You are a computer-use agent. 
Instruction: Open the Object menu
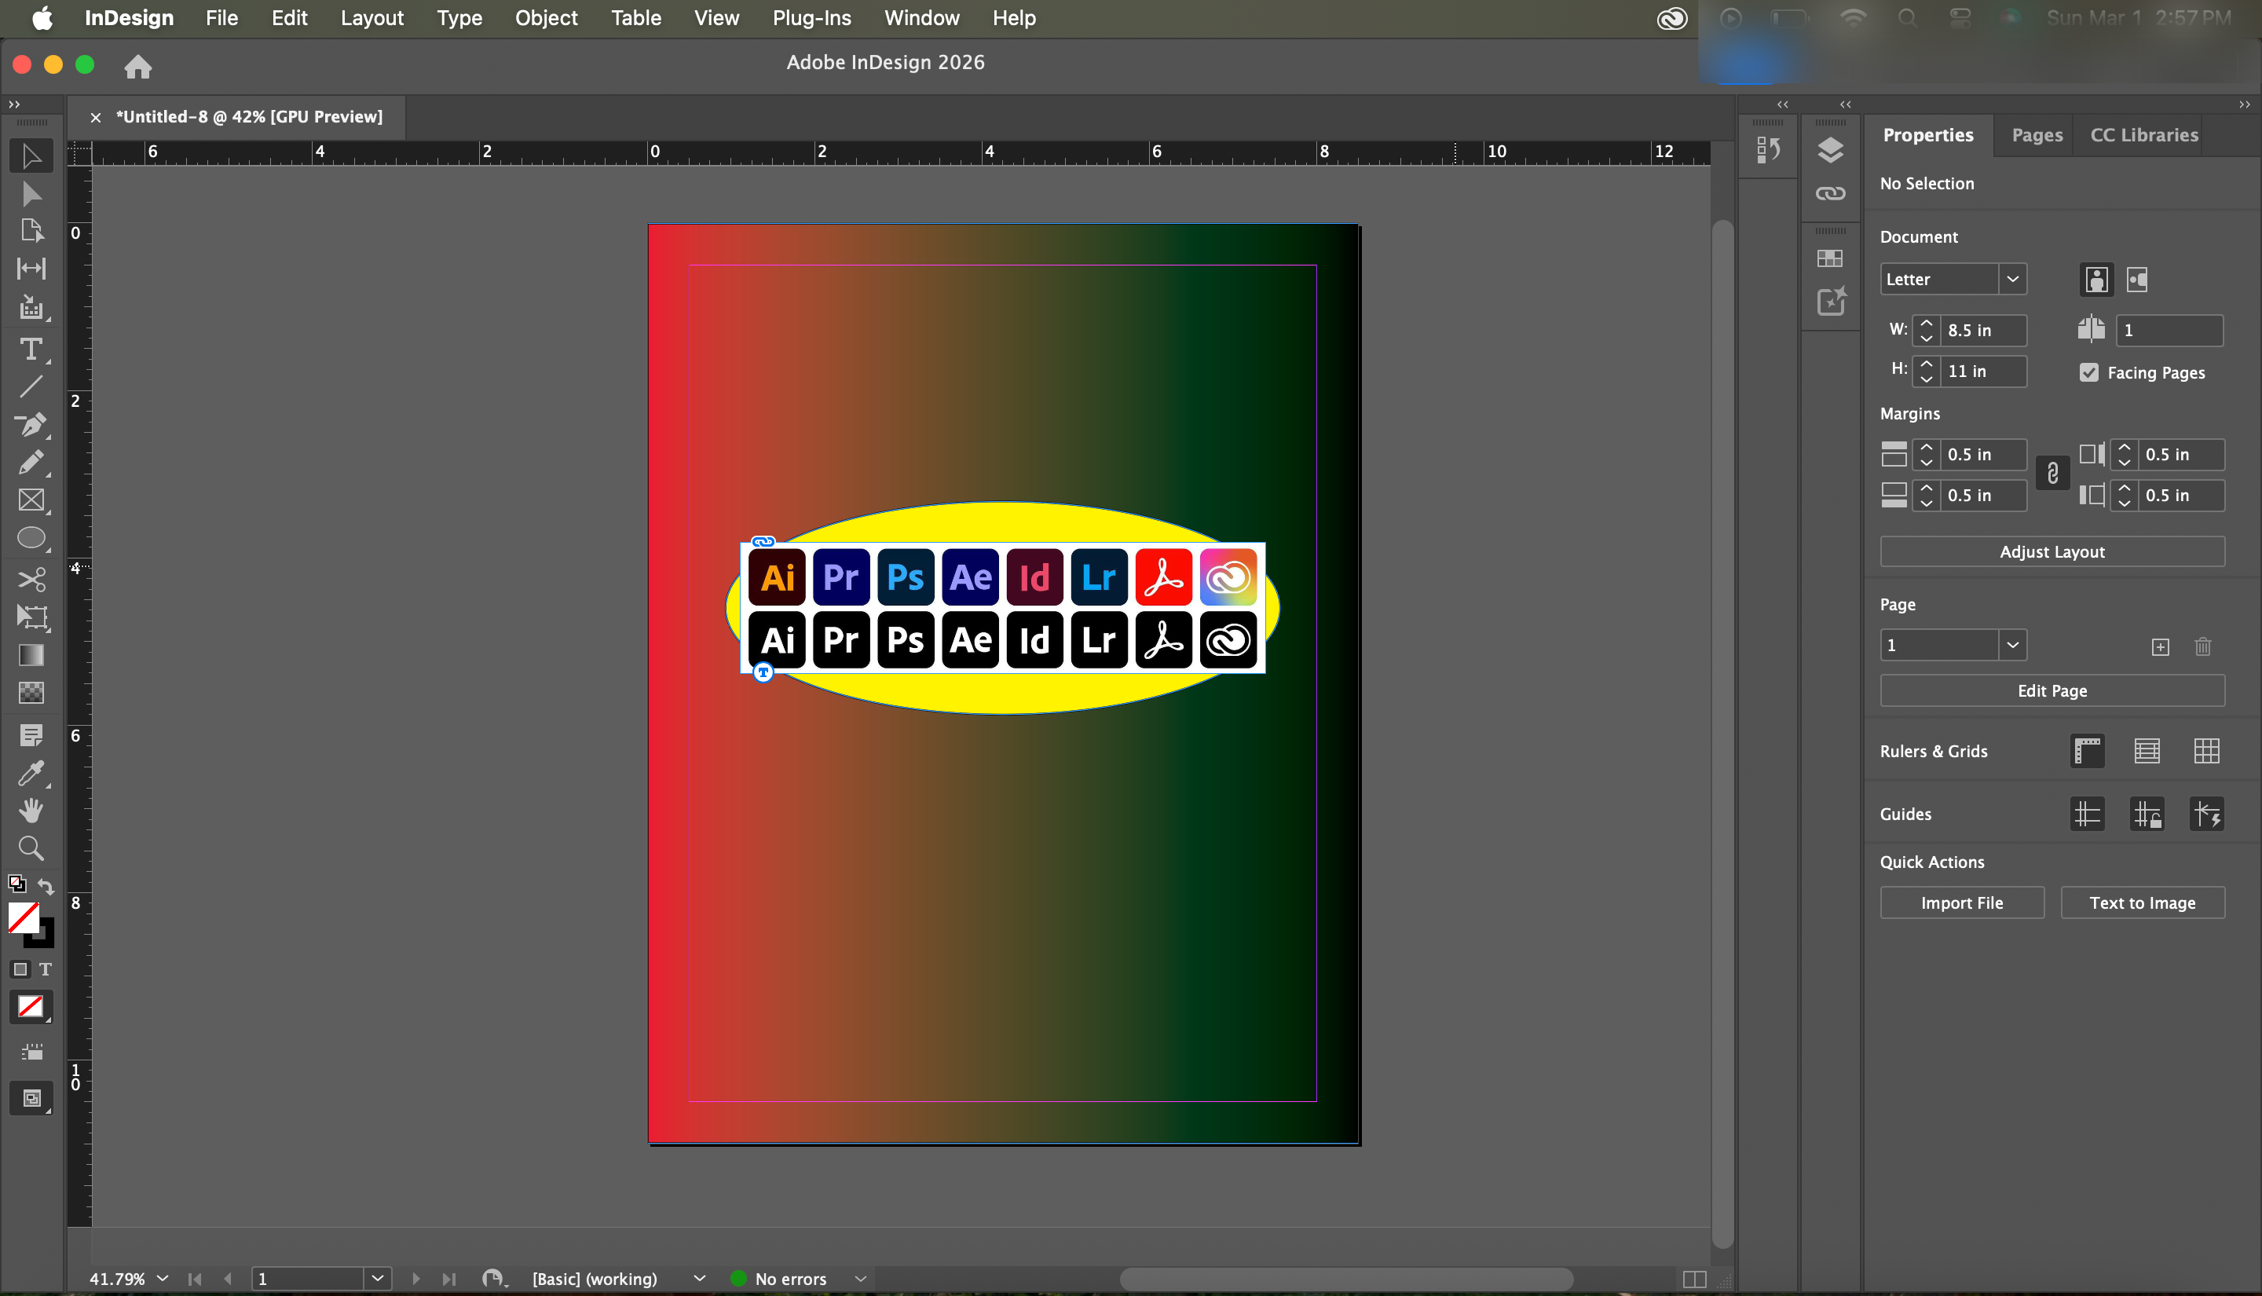[546, 18]
